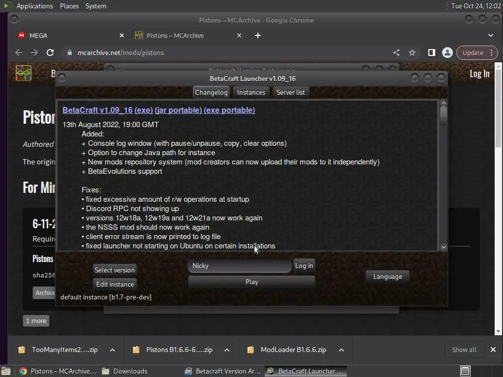Click the Play button
The image size is (503, 377).
coord(251,282)
